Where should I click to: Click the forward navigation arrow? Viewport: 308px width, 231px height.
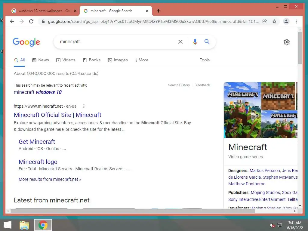[22, 21]
